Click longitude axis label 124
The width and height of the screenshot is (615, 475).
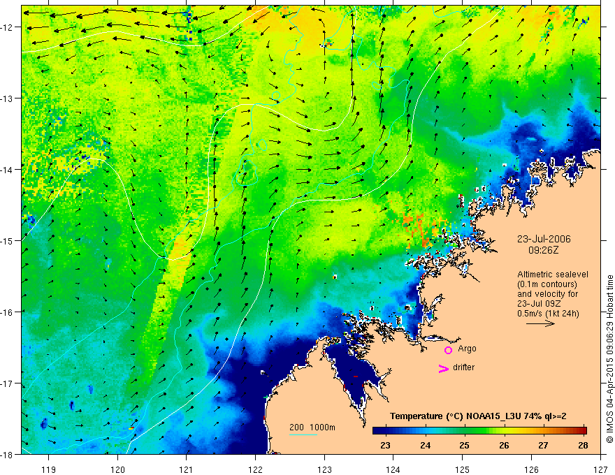coord(393,469)
